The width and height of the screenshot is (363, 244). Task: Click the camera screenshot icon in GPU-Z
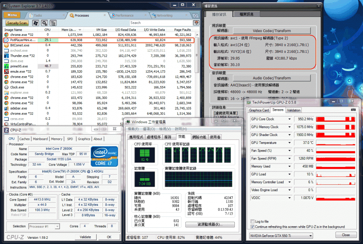pos(353,110)
